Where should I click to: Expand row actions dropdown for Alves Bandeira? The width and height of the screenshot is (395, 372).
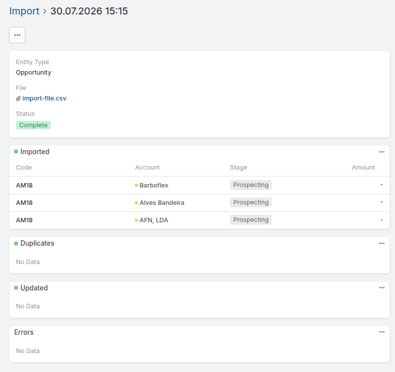[x=382, y=202]
